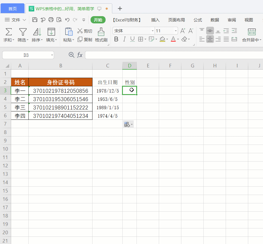Expand the Name Box dropdown arrow

pos(52,55)
